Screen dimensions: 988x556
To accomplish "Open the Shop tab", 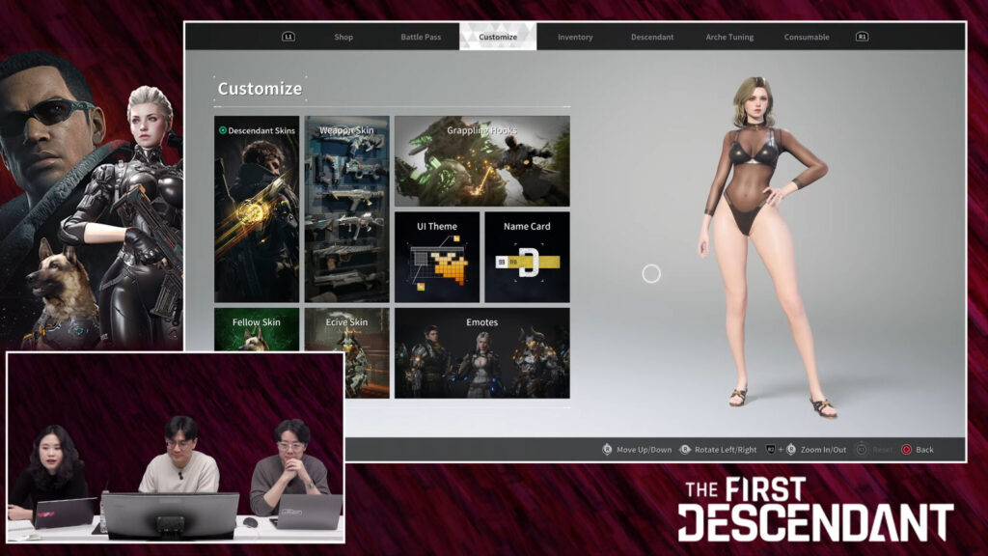I will pos(343,37).
